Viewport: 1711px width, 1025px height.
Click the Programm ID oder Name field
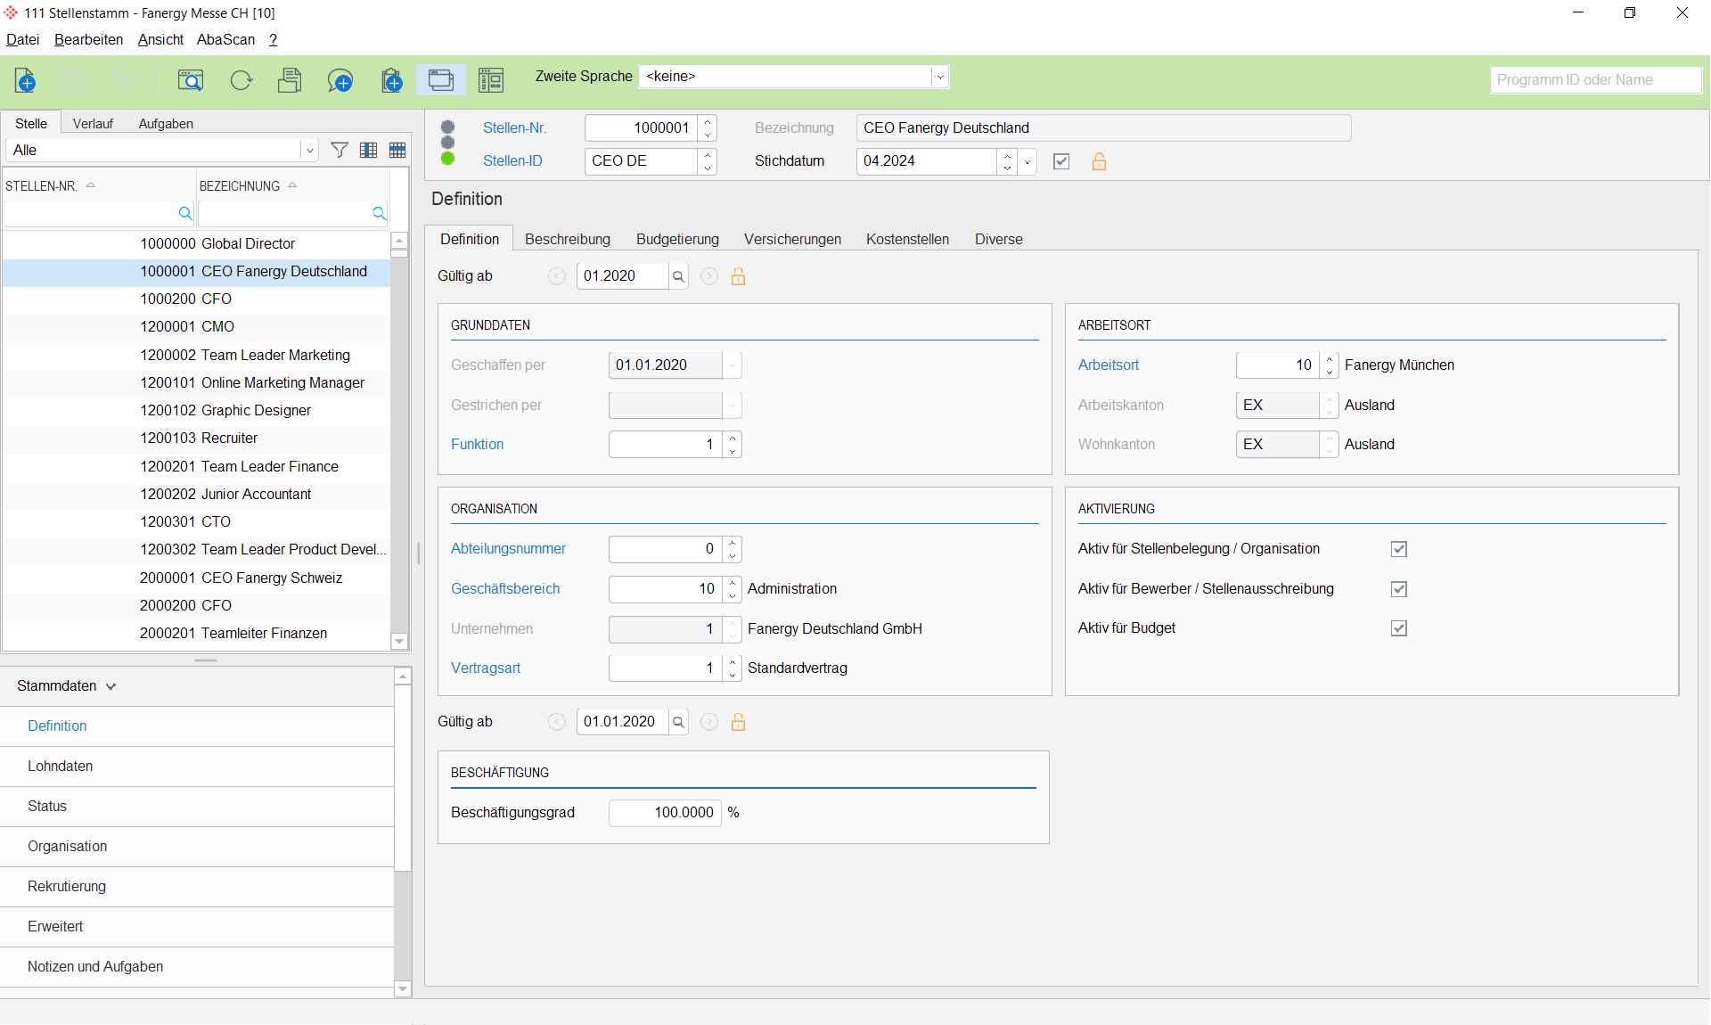pos(1594,79)
